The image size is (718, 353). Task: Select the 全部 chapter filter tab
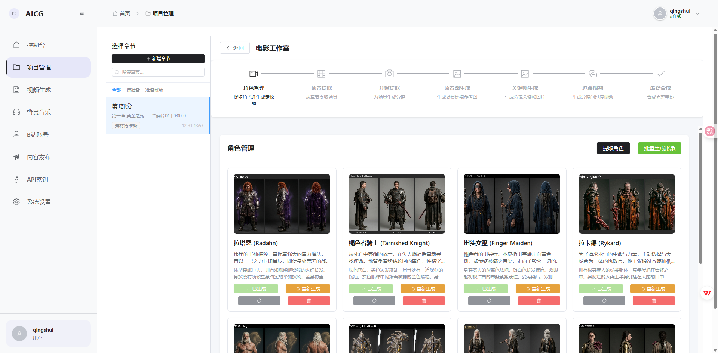(x=116, y=90)
